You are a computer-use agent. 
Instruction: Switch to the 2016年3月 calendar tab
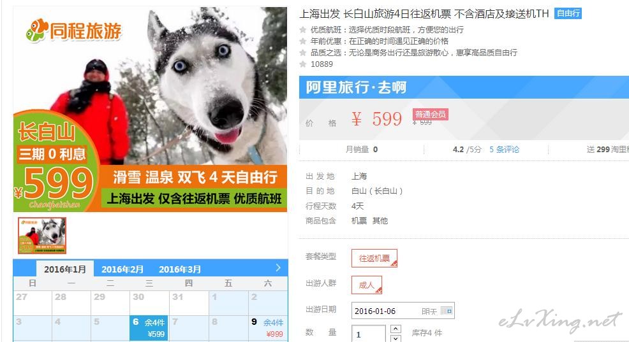pos(180,269)
